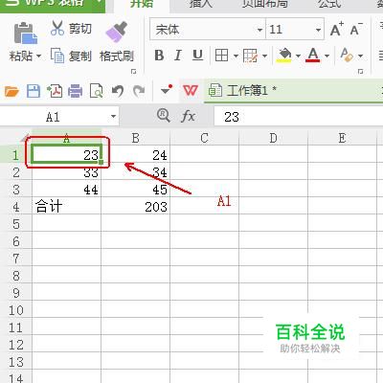Click the red WPS W icon
The height and width of the screenshot is (383, 383).
click(191, 91)
